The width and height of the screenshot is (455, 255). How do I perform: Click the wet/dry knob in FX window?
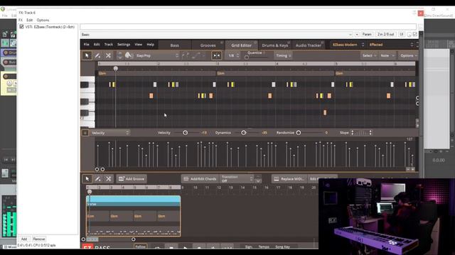coord(409,35)
